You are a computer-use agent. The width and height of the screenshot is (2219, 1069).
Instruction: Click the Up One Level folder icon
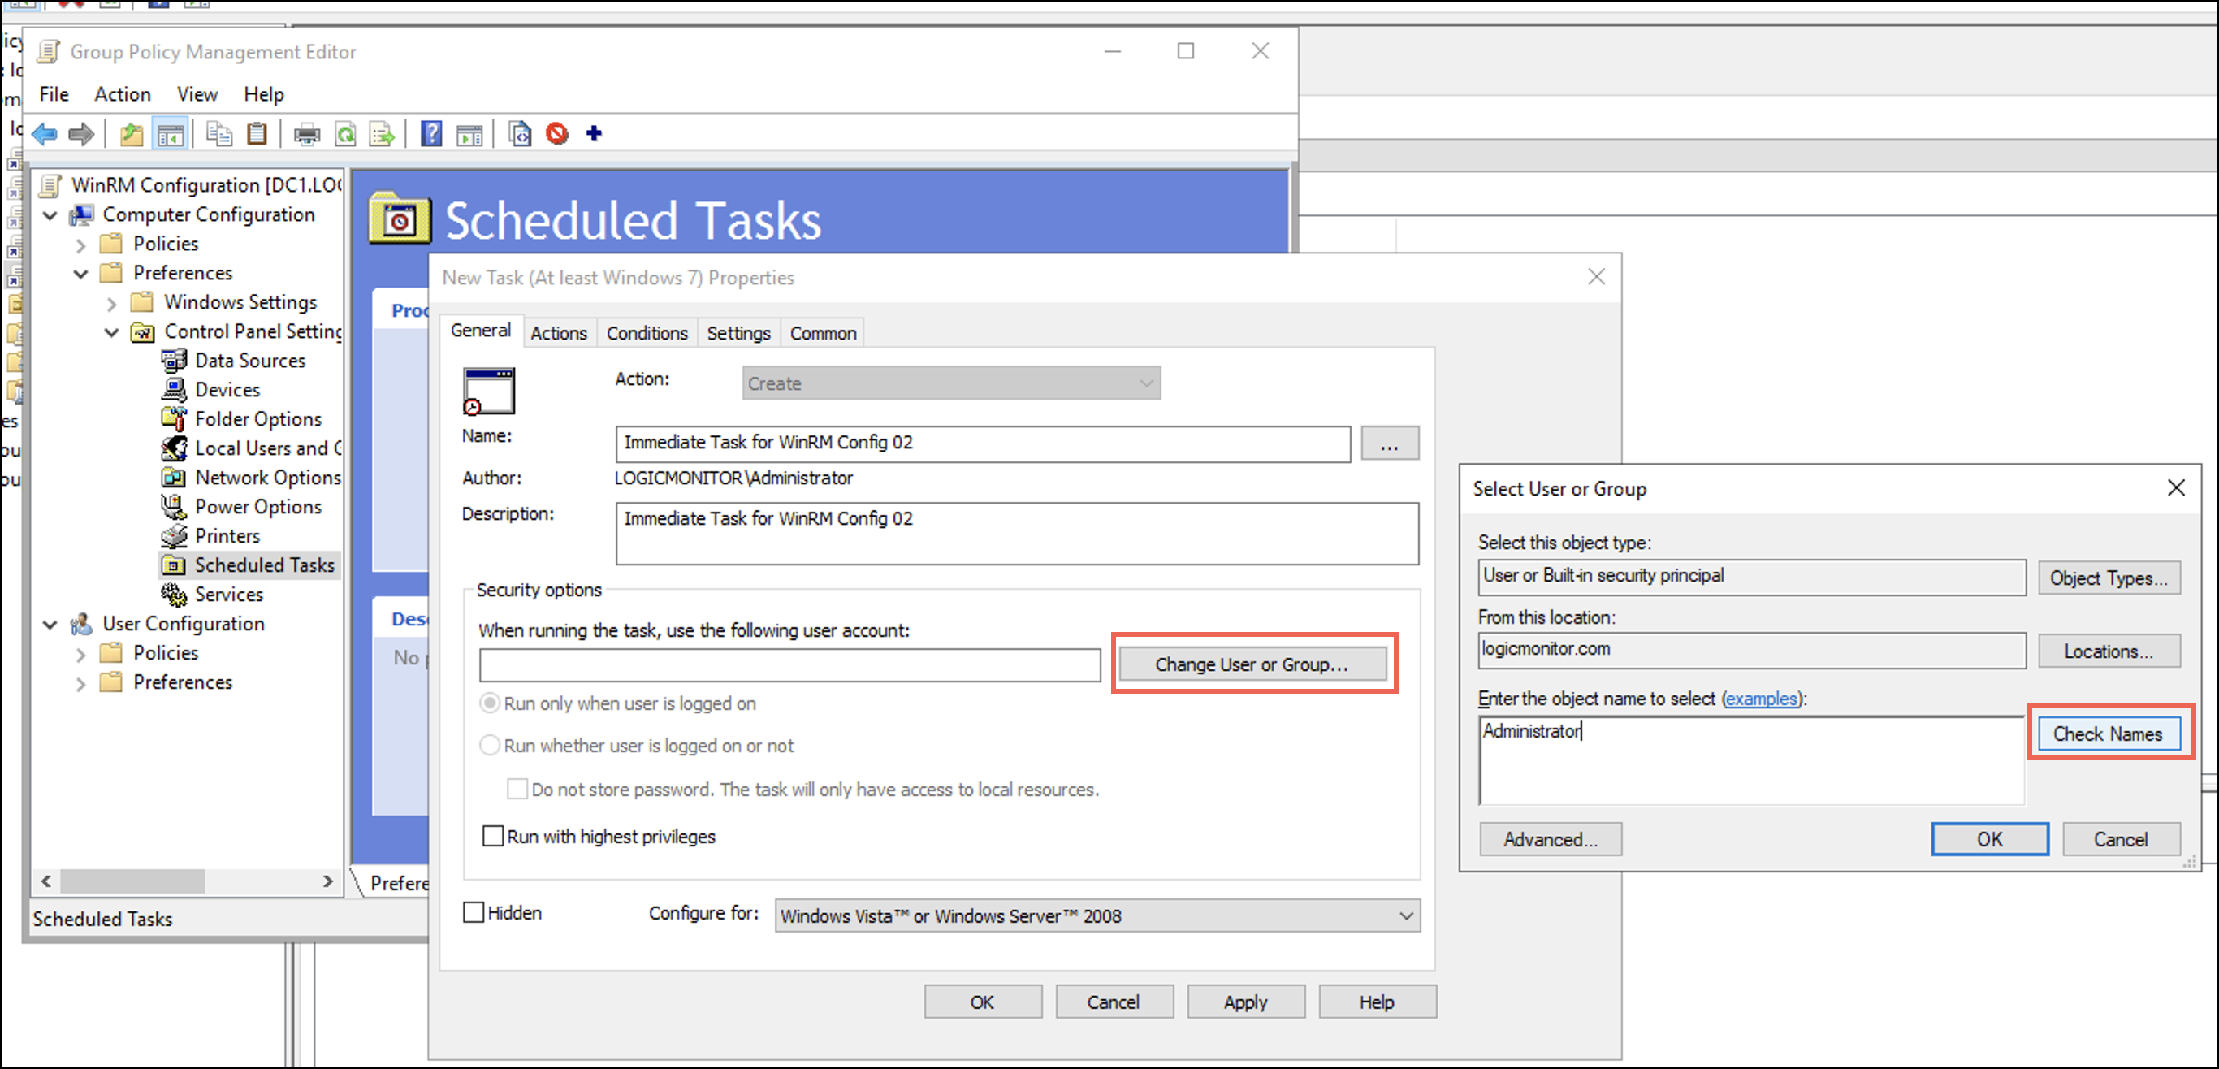pos(132,133)
